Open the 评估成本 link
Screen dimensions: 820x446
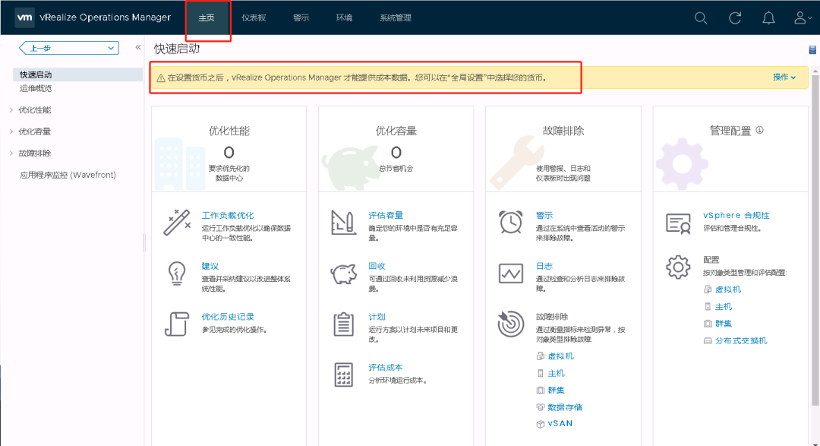tap(386, 368)
